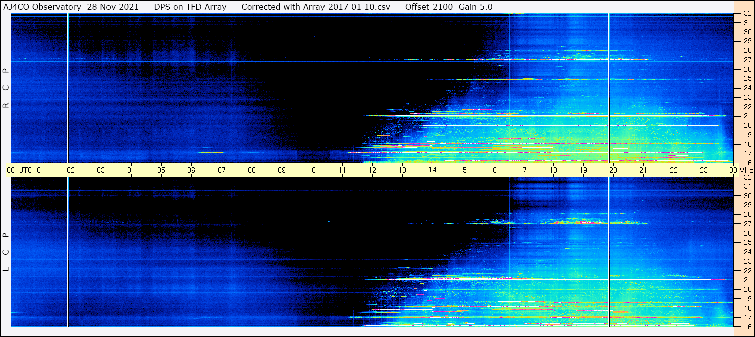
Task: Select the 27 MHz label in the RCP panel
Action: 747,60
